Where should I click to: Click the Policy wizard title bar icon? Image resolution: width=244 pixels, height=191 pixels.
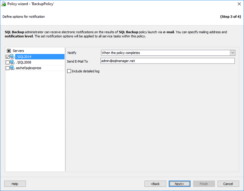click(4, 4)
